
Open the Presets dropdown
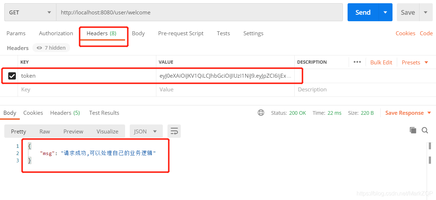click(x=415, y=62)
